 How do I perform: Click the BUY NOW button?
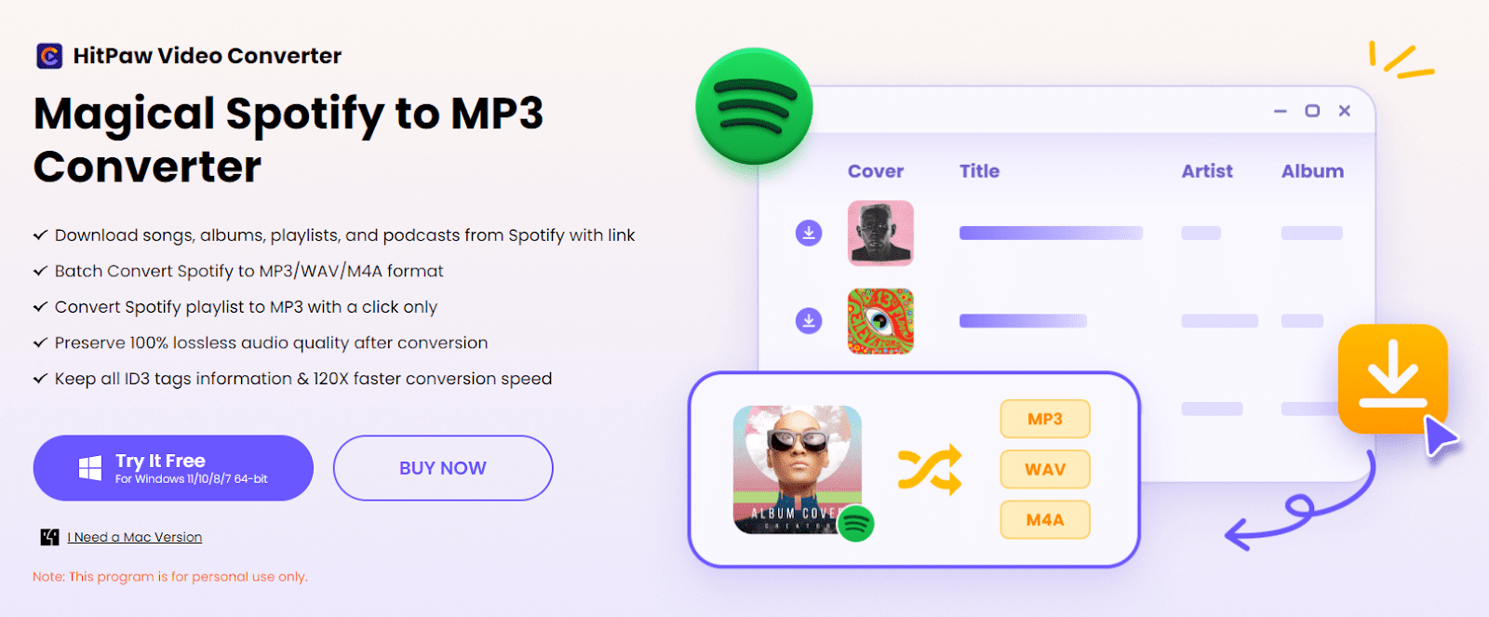(x=443, y=468)
